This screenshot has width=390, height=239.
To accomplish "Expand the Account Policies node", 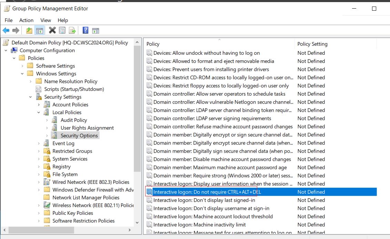I will 39,105.
